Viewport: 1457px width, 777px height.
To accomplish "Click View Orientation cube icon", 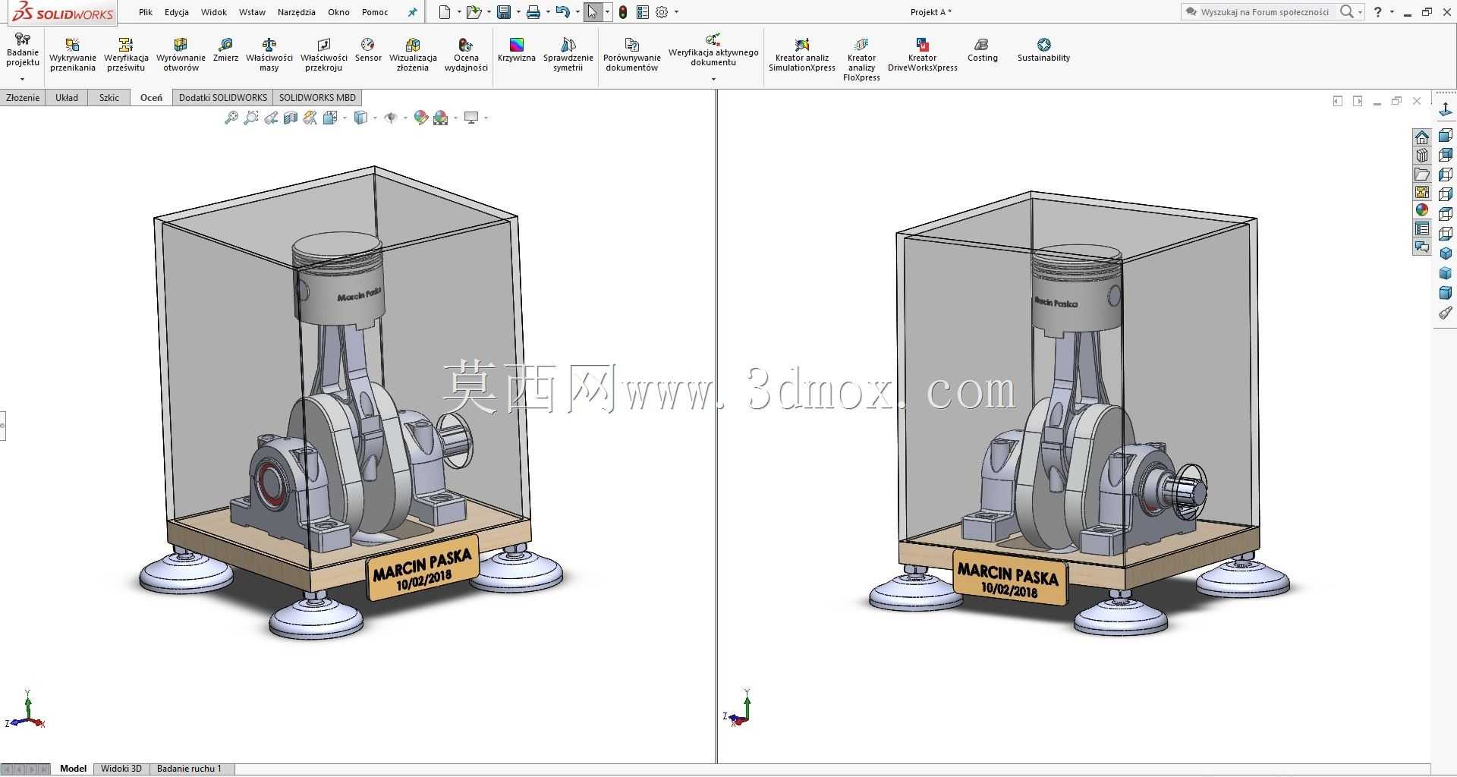I will coord(330,118).
